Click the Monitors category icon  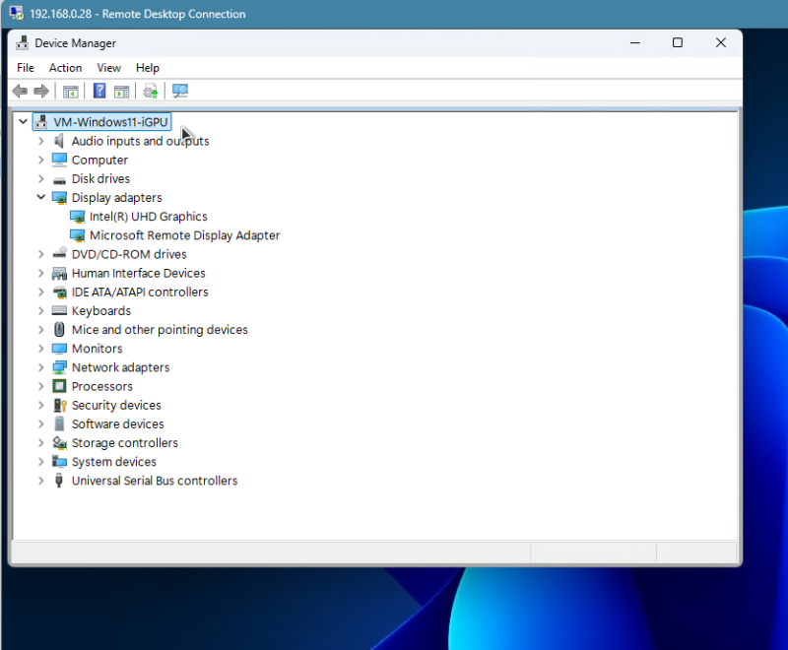(x=59, y=349)
